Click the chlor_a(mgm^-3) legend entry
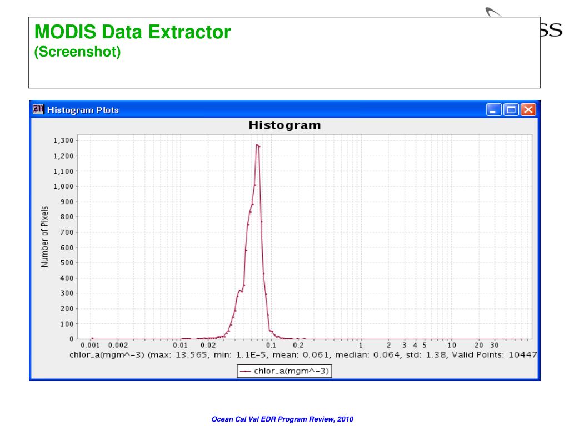569x426 pixels. click(x=284, y=371)
